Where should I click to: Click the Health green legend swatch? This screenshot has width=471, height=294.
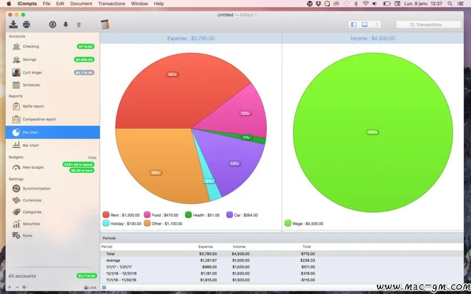188,215
